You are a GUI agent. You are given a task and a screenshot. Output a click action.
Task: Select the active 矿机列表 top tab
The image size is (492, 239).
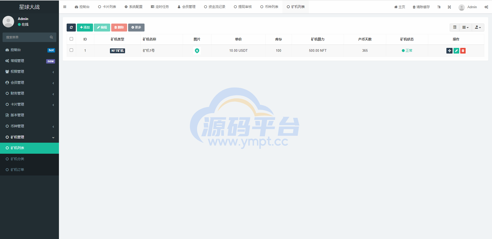tap(296, 7)
